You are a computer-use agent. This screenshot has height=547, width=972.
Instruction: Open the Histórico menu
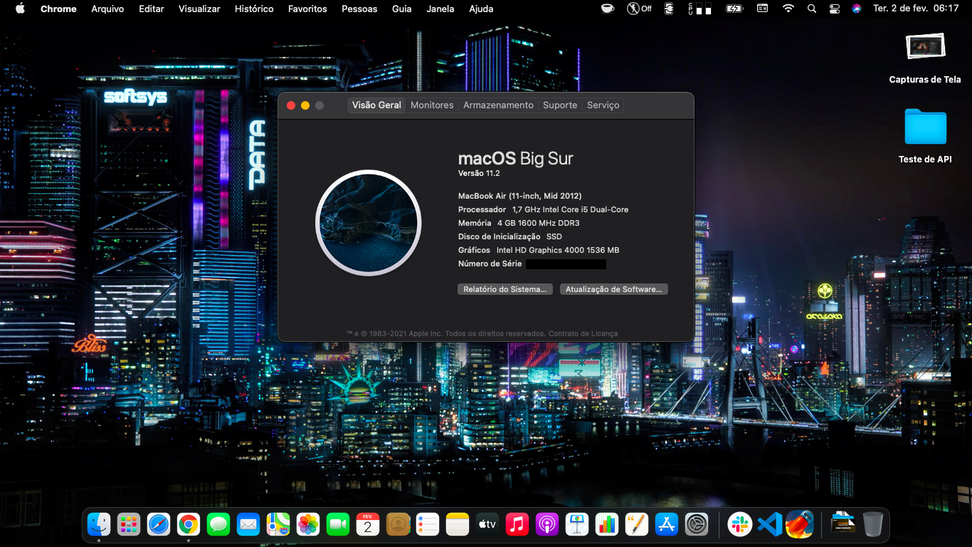tap(254, 9)
